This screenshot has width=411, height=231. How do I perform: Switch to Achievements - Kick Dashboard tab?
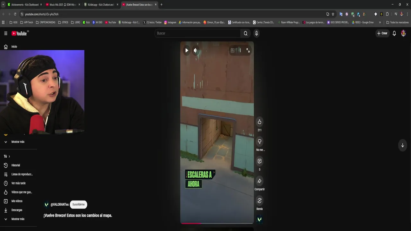click(x=24, y=4)
